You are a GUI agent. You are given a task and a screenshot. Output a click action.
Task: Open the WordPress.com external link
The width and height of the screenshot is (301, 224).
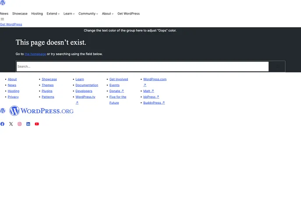(x=155, y=79)
